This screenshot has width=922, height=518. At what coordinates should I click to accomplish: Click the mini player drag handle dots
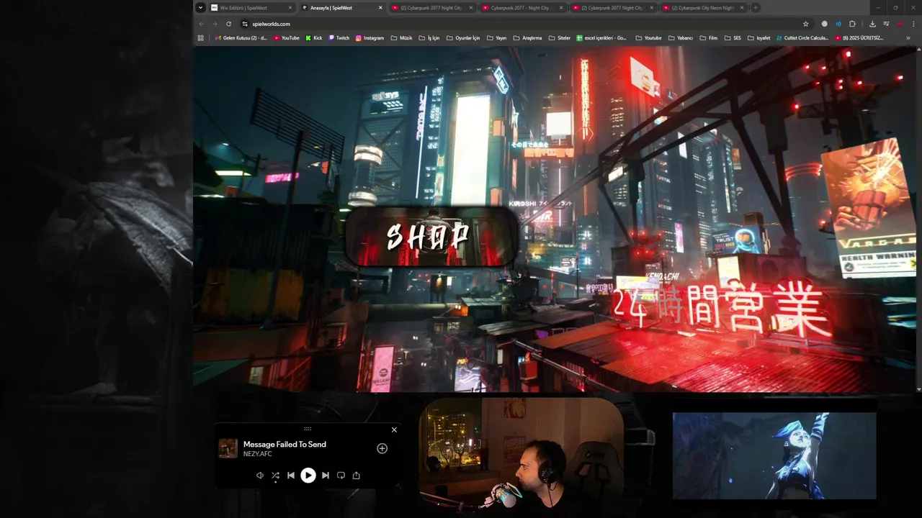[308, 429]
